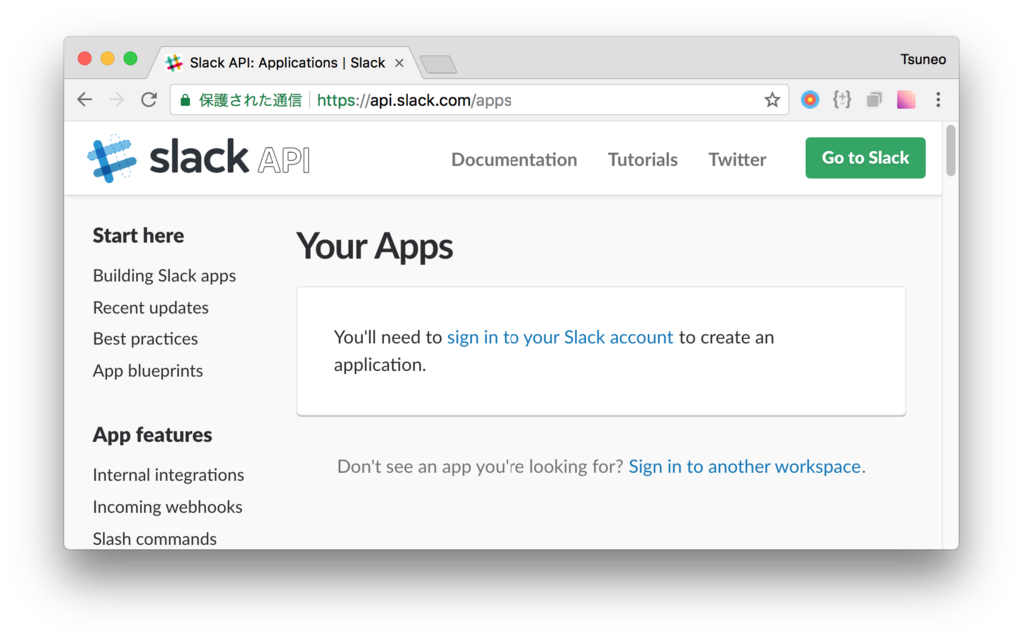
Task: Open the Chrome three-dot menu
Action: (x=938, y=100)
